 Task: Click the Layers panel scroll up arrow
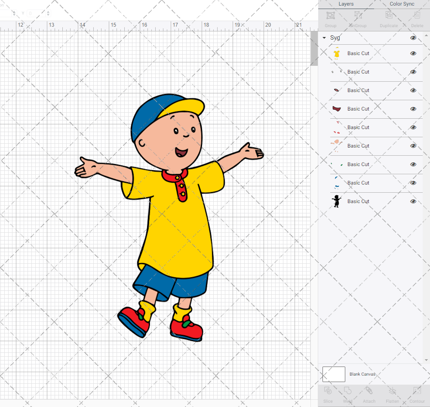[x=426, y=36]
